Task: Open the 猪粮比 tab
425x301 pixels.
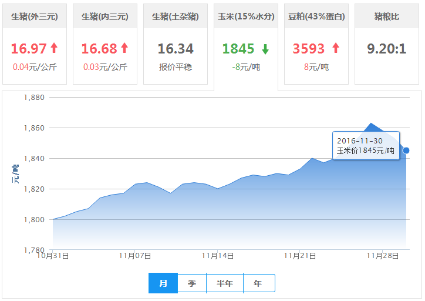Action: click(x=387, y=44)
